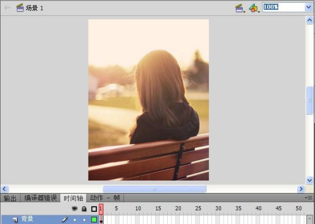
Task: Expand the zoom percentage dropdown arrow
Action: click(308, 8)
